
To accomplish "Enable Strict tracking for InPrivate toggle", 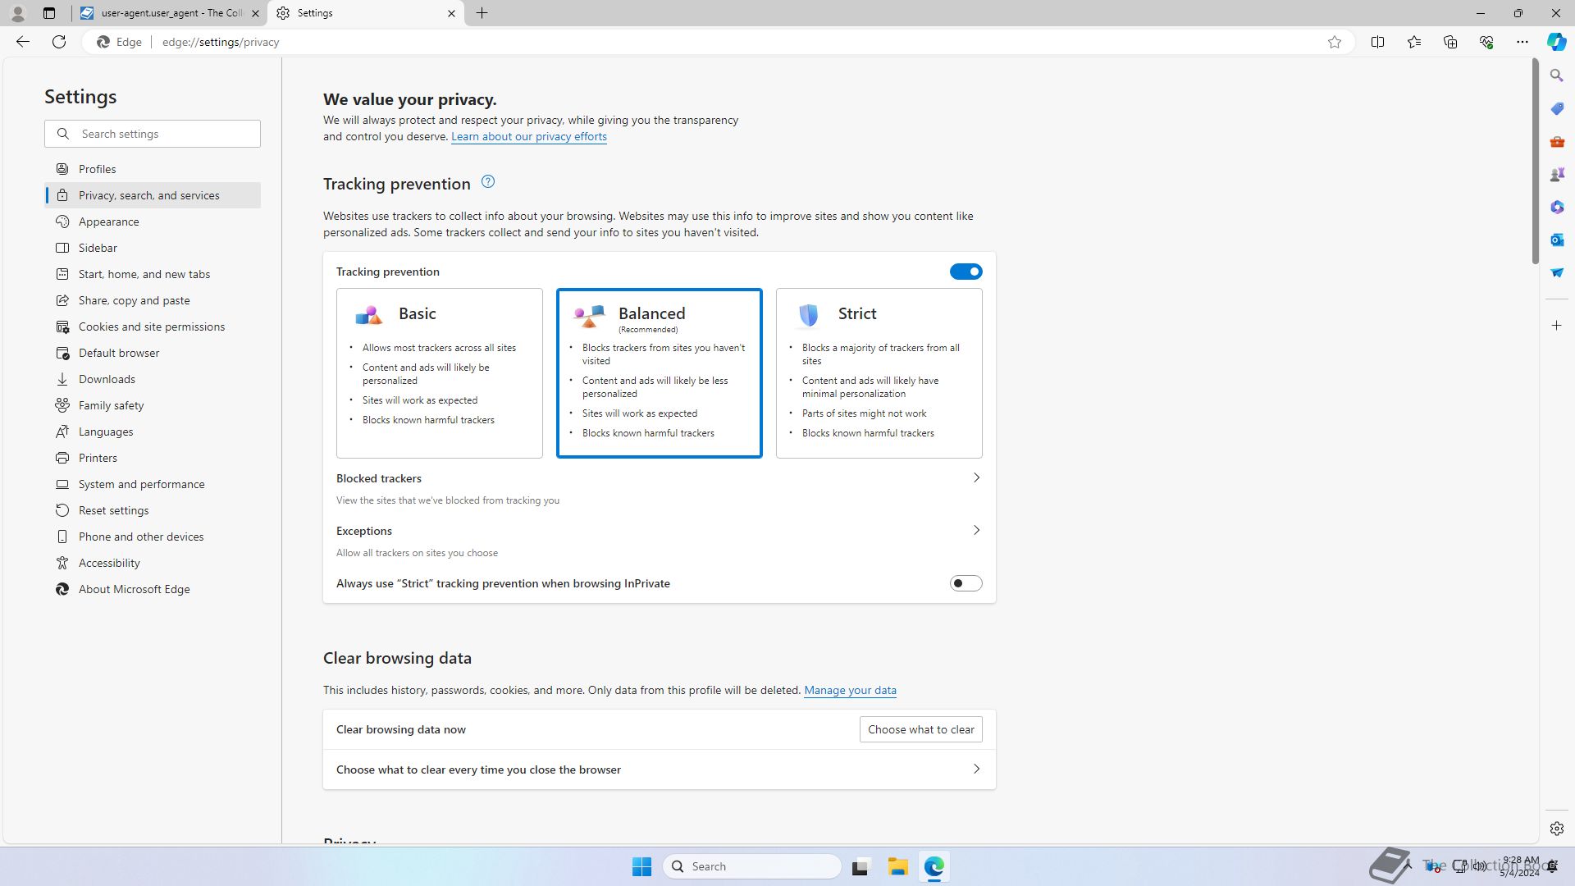I will 966,583.
